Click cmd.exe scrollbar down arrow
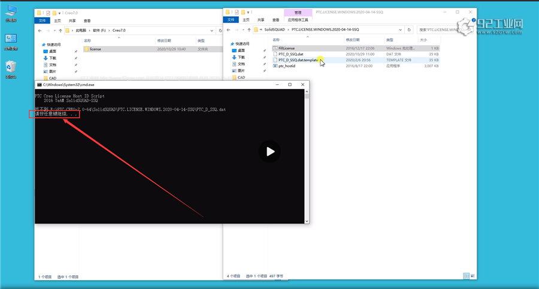Viewport: 539px width, 289px height. (307, 221)
